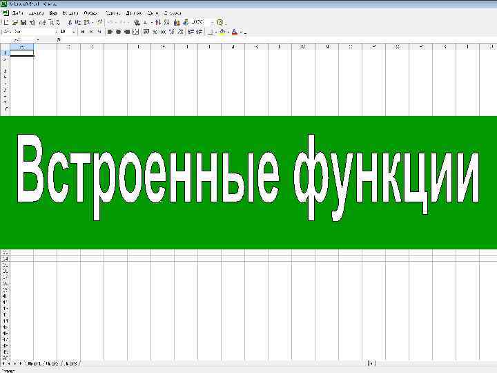Create a new workbook with the New icon
Viewport: 497px width, 373px height.
coord(6,22)
